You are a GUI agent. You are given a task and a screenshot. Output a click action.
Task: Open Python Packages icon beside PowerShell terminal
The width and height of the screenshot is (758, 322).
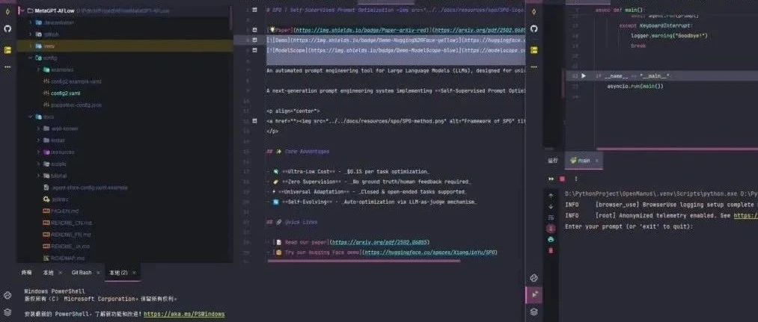pos(7,295)
